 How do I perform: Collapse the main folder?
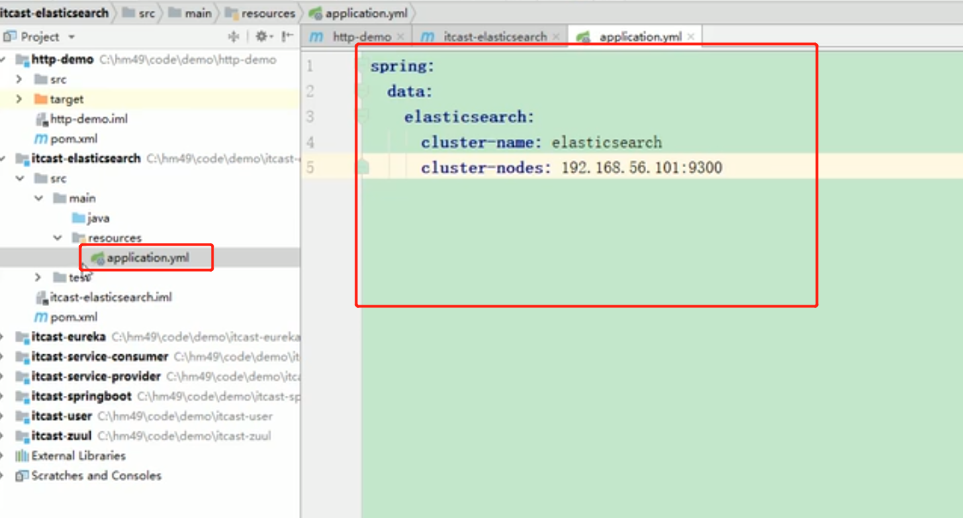coord(38,198)
